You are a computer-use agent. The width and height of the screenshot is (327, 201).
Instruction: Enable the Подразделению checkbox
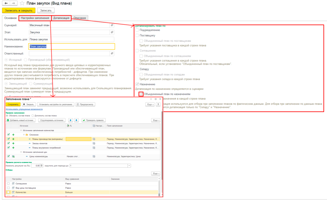point(137,30)
